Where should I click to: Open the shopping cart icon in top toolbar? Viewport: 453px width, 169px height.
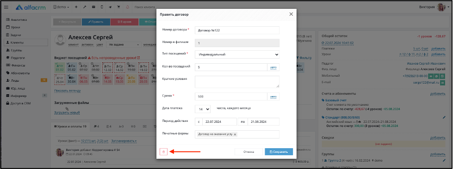(118, 7)
